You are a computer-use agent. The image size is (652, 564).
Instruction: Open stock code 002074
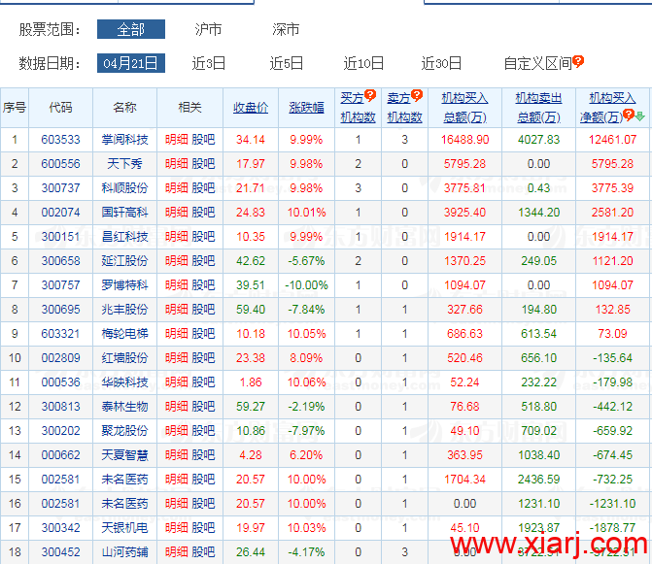pos(60,213)
